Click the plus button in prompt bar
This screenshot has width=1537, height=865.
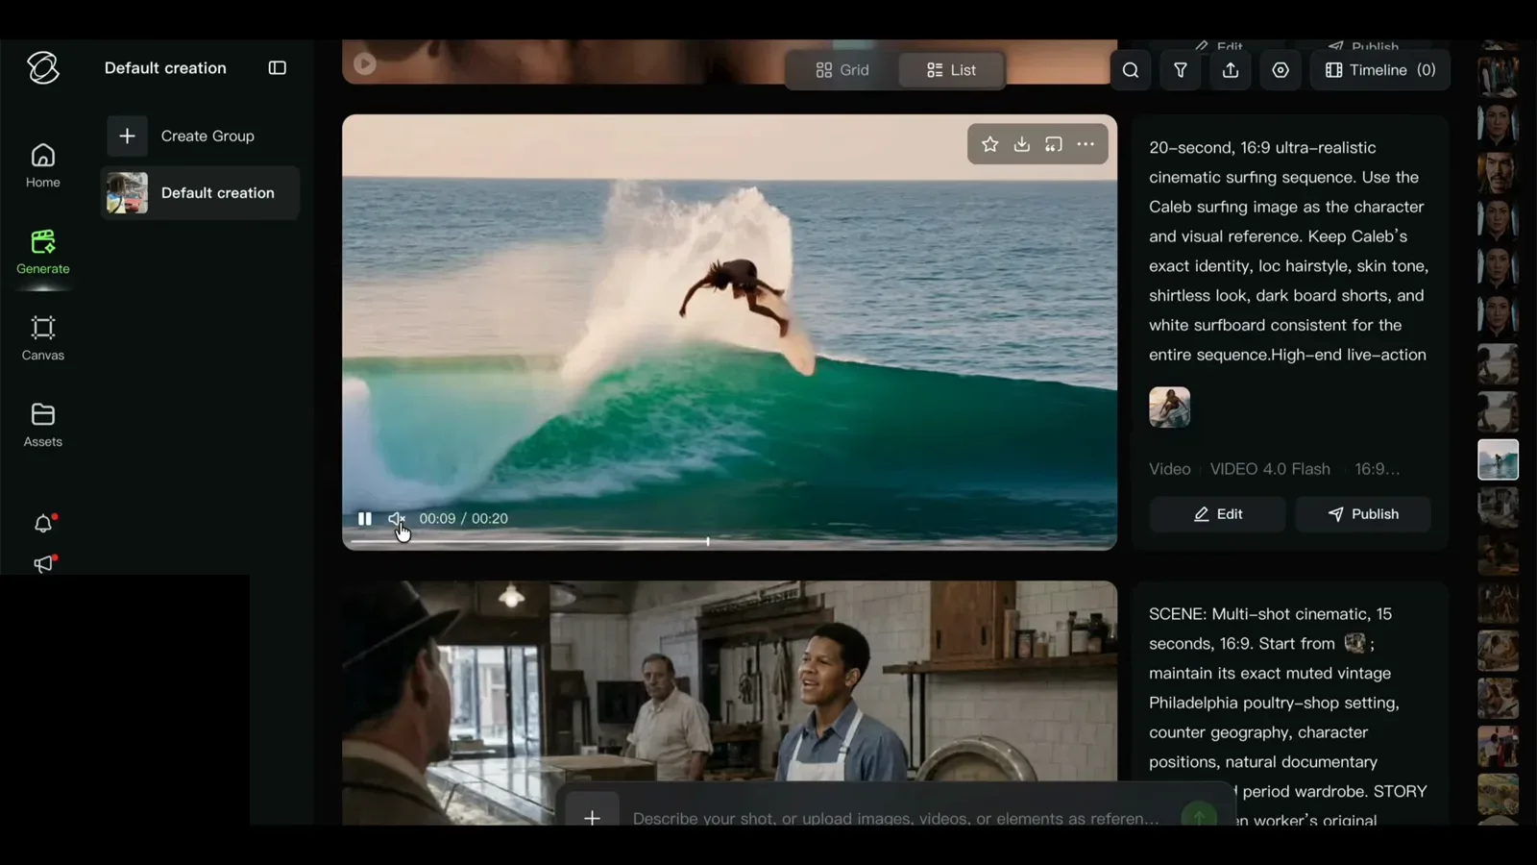592,818
